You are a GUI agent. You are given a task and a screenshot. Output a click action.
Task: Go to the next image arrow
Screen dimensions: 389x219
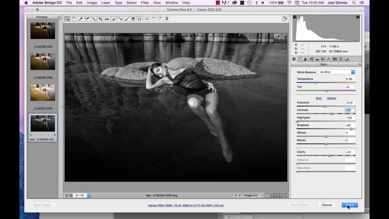coord(240,196)
